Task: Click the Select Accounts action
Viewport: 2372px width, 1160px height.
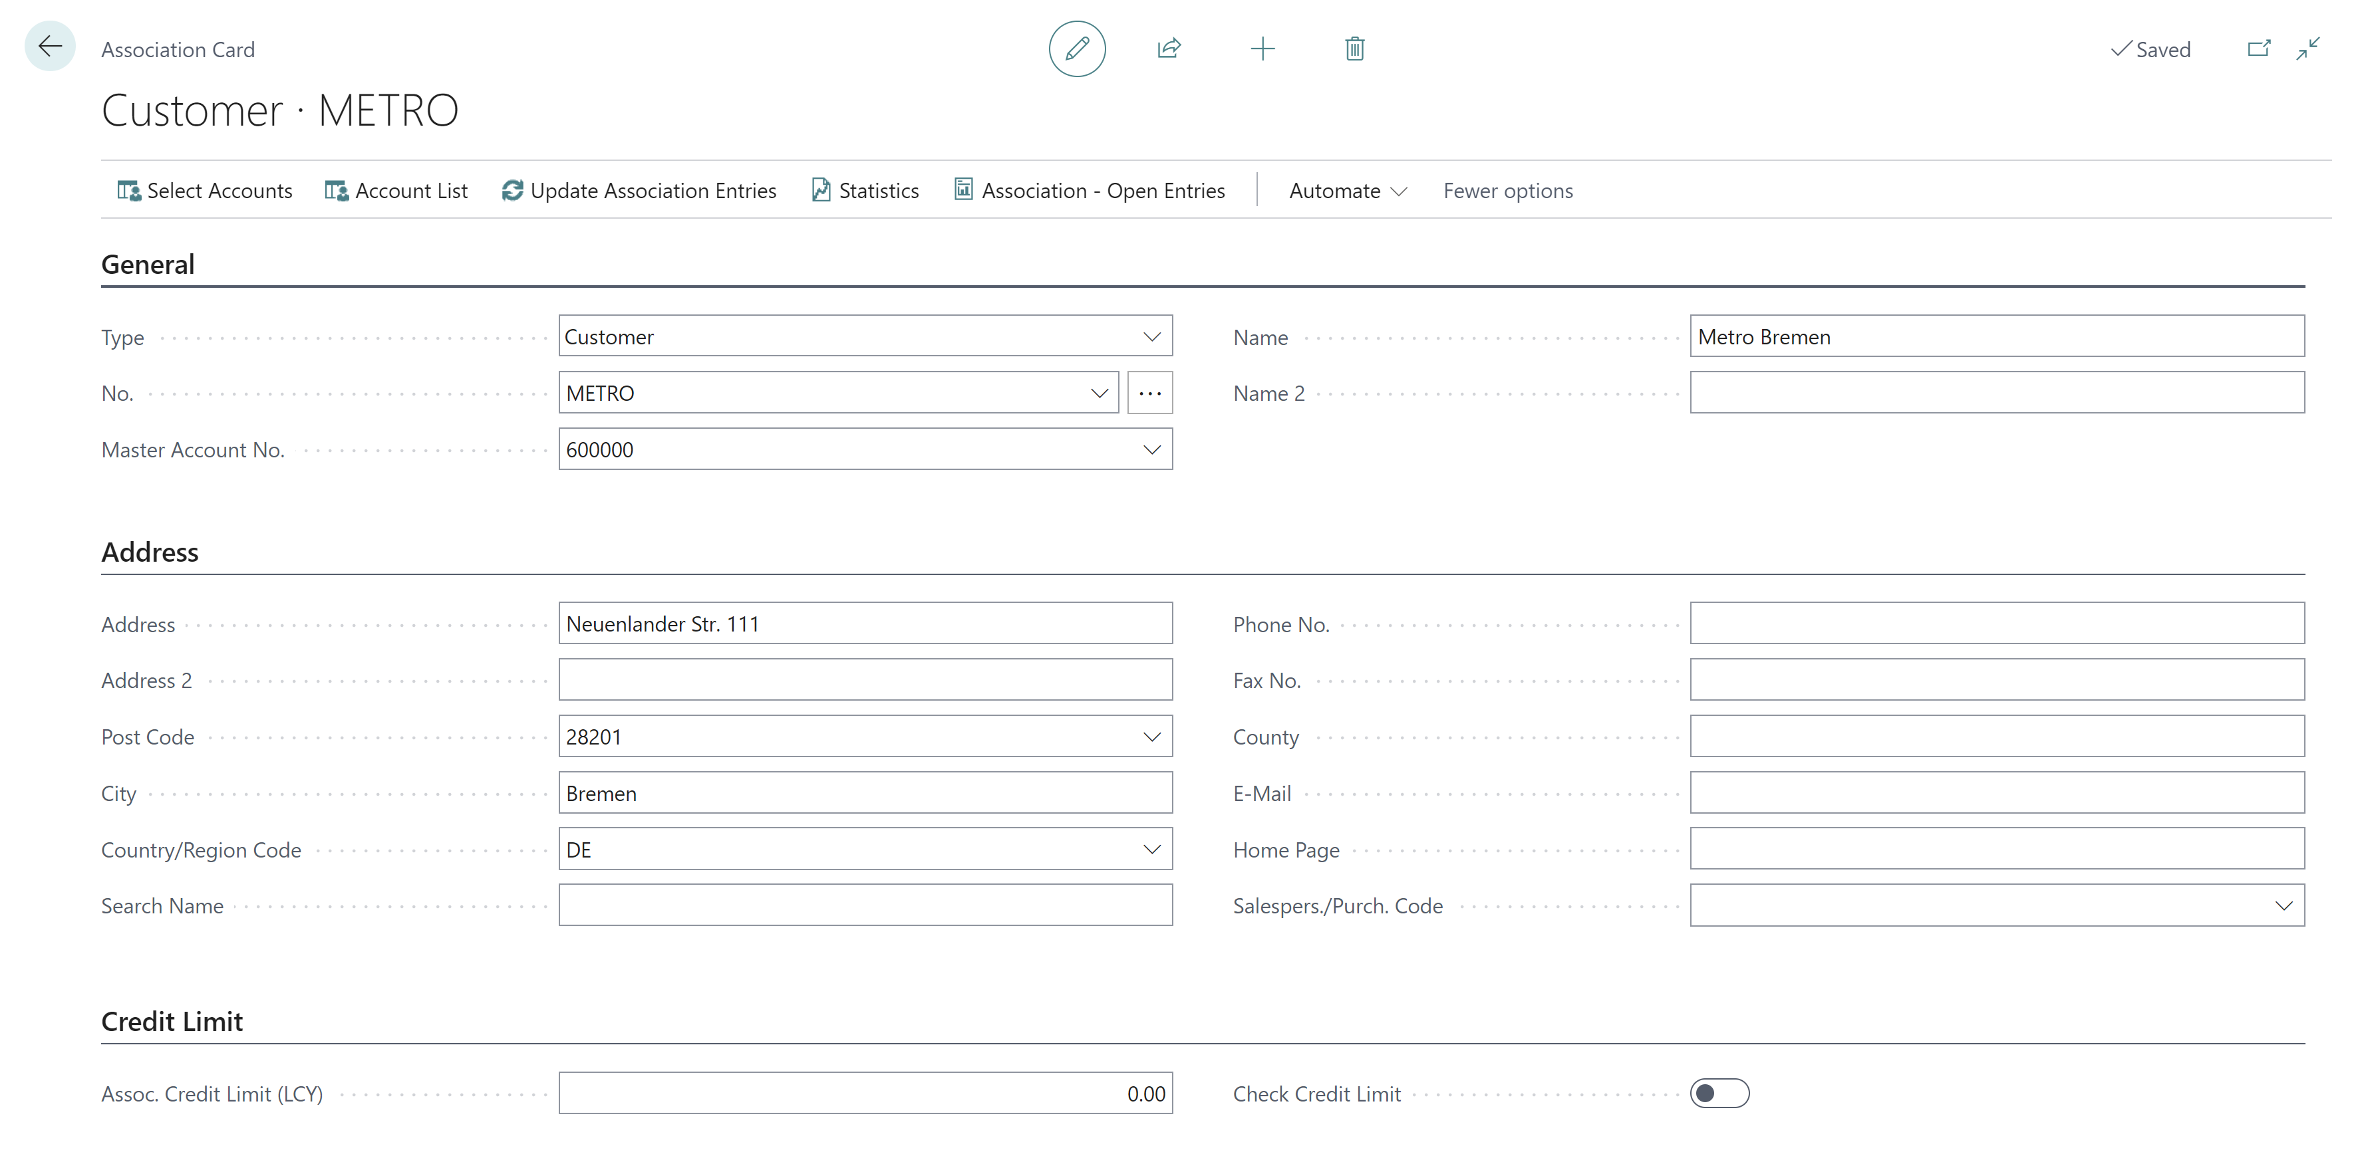Action: [204, 190]
